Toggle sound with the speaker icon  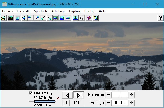(x=82, y=18)
